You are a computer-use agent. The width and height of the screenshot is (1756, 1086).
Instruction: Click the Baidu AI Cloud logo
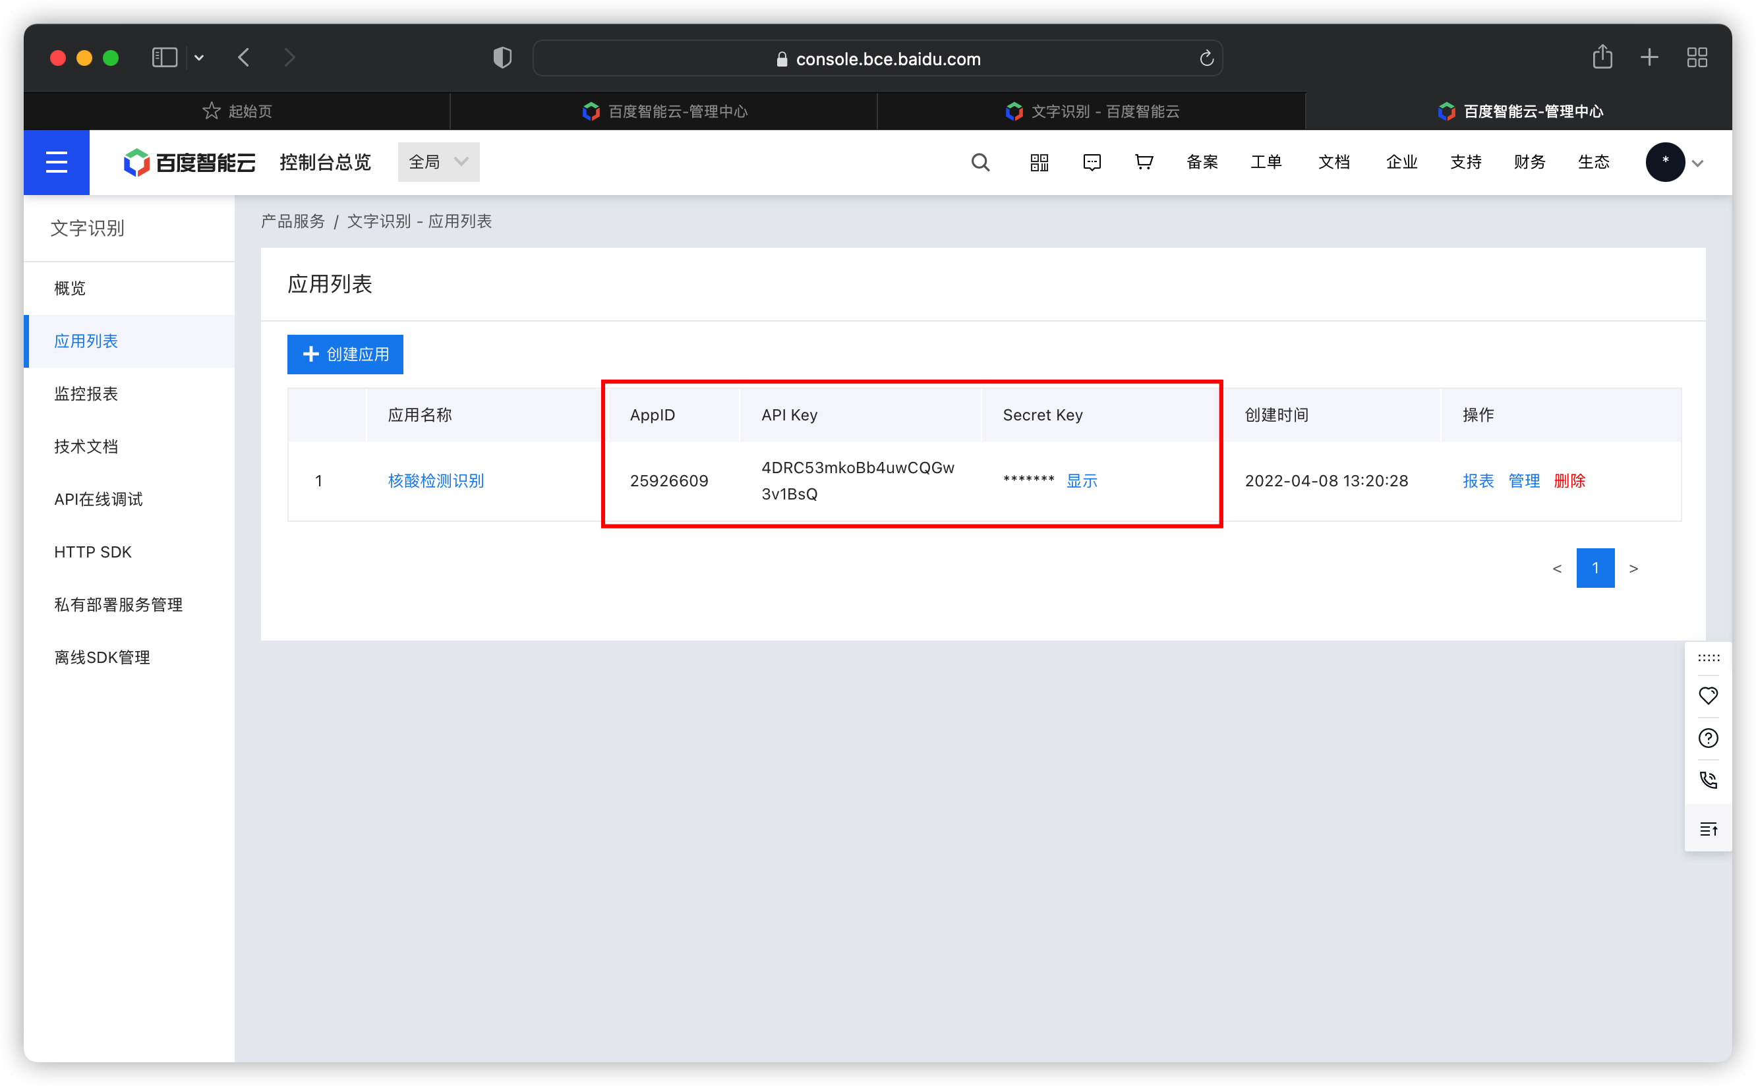[189, 162]
